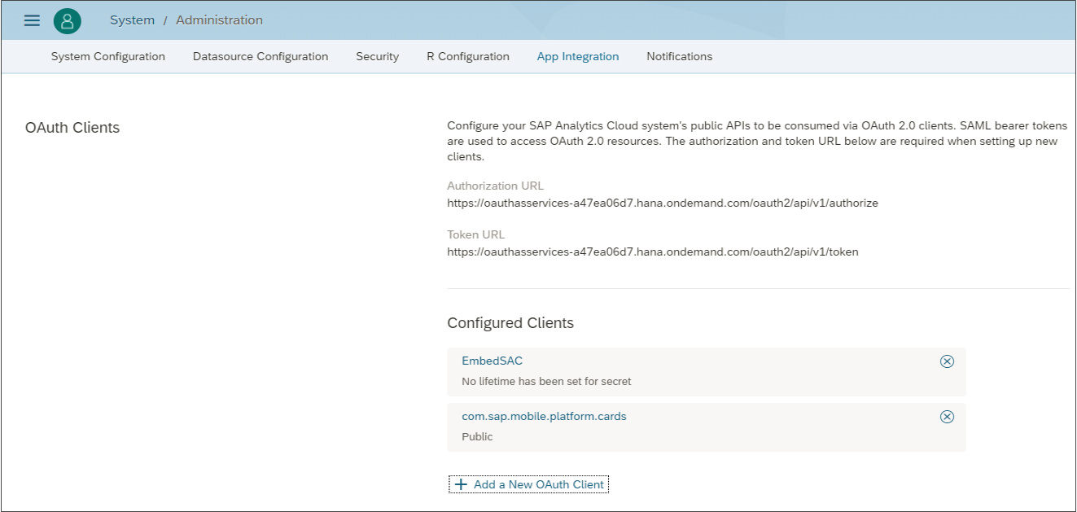Open the Security tab

click(378, 56)
